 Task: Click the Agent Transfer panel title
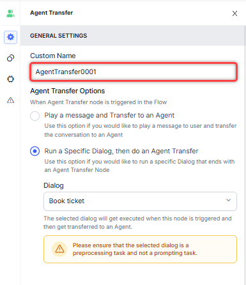52,13
